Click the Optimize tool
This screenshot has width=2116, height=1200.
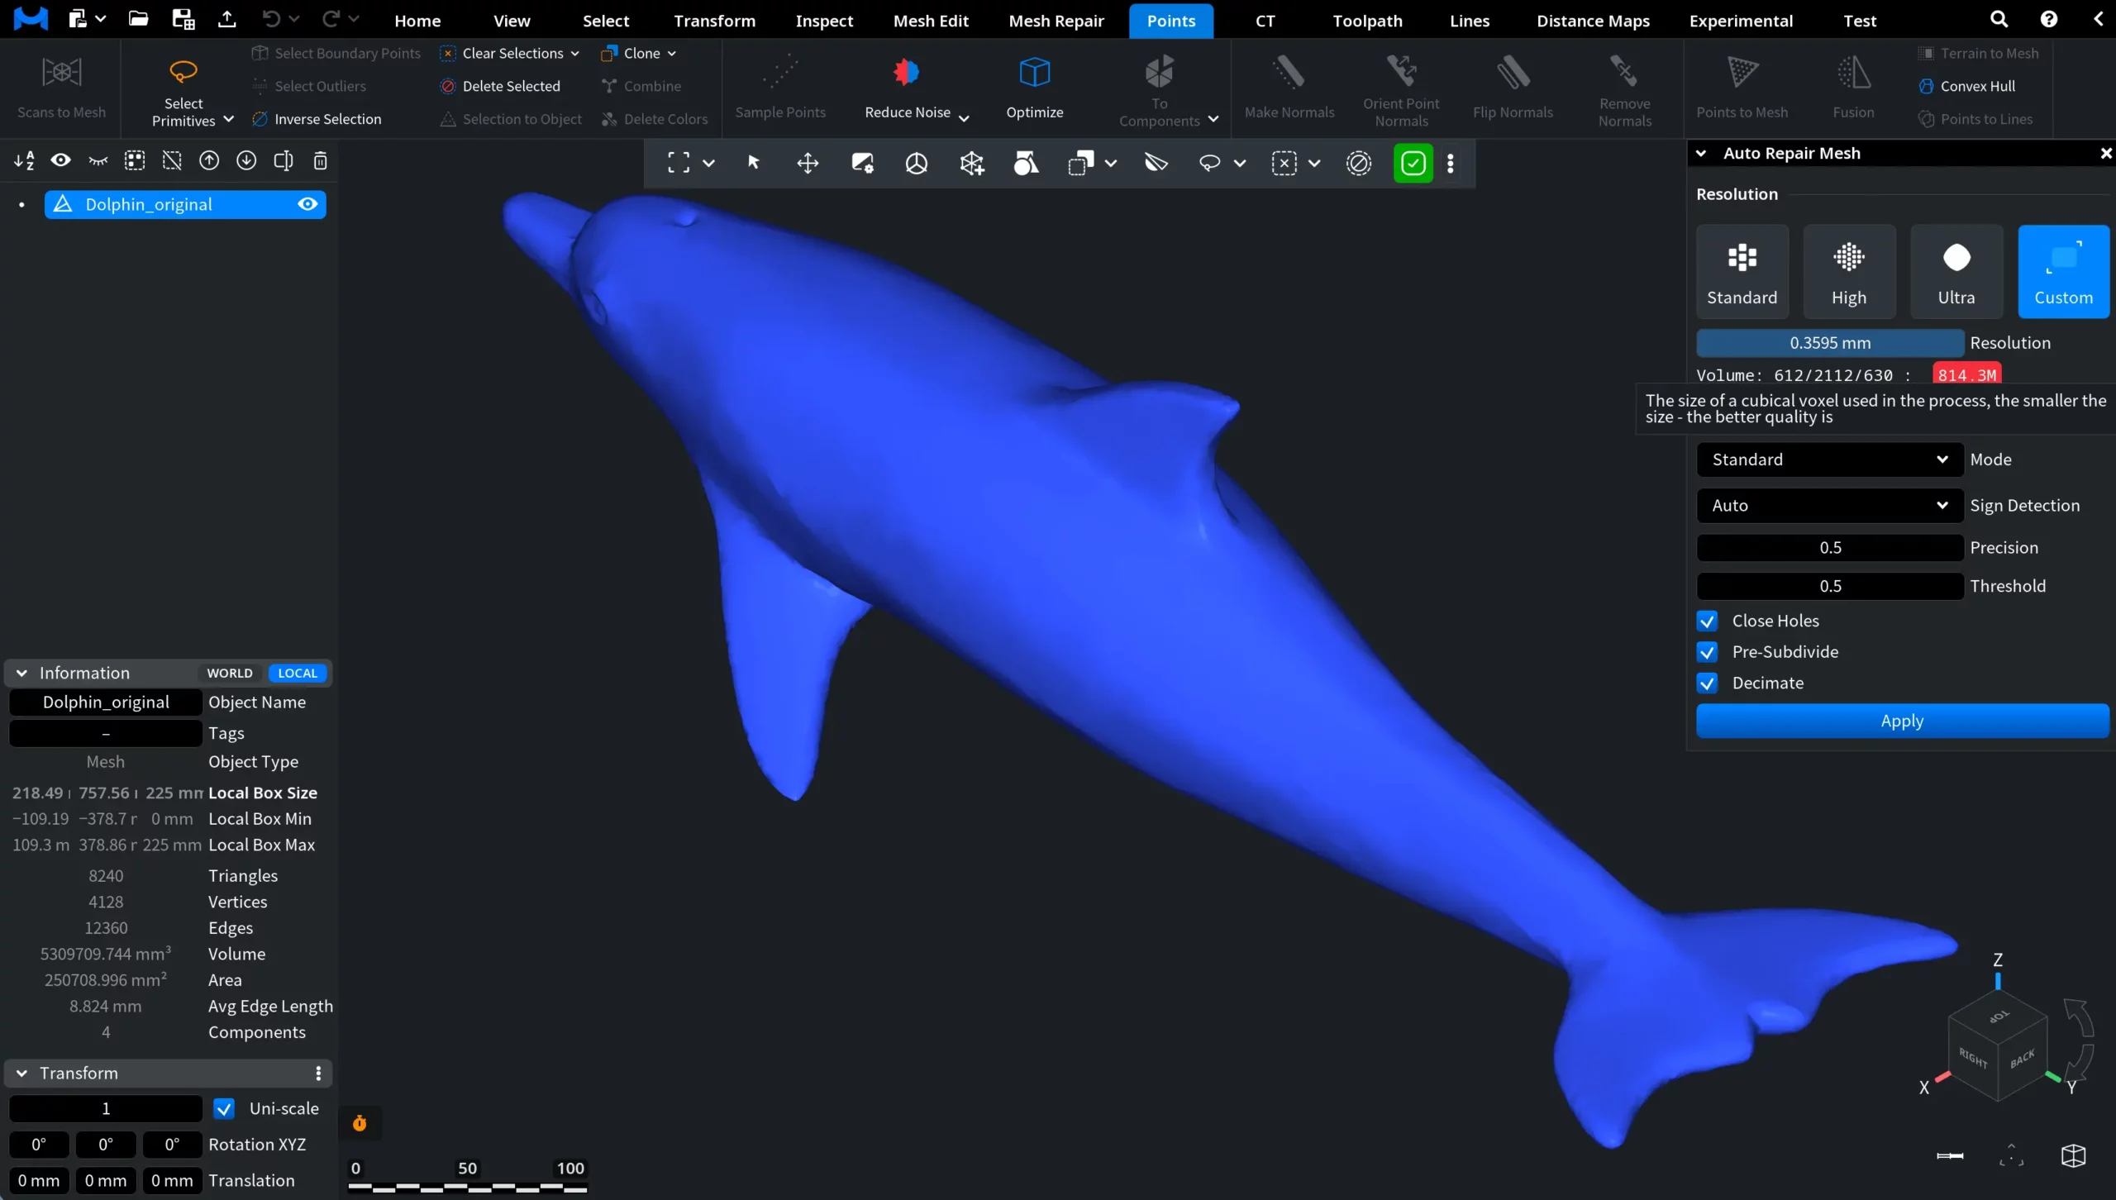tap(1034, 87)
